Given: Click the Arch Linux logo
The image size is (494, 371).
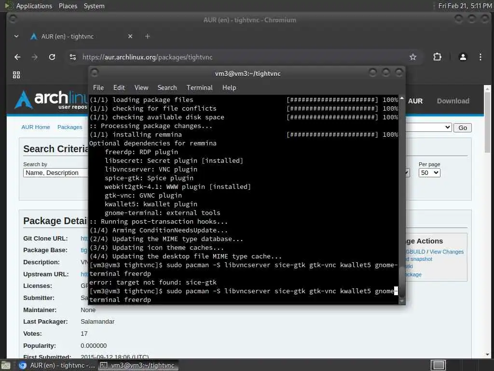Looking at the screenshot, I should coord(50,100).
